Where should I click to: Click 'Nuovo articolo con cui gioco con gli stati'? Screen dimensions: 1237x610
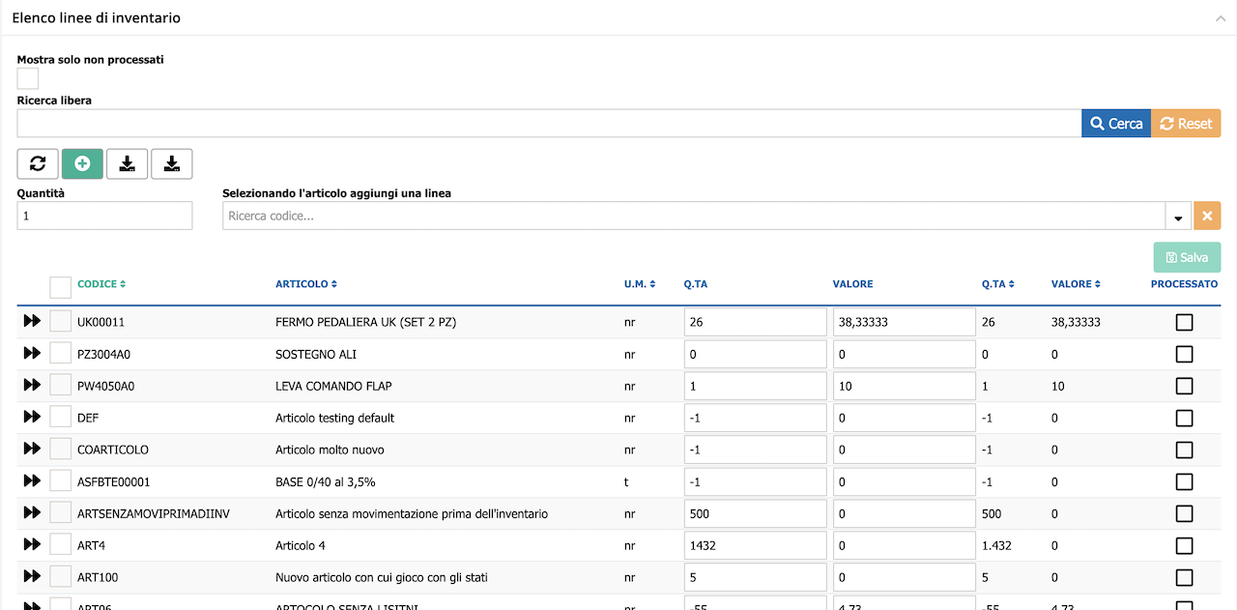[x=382, y=577]
